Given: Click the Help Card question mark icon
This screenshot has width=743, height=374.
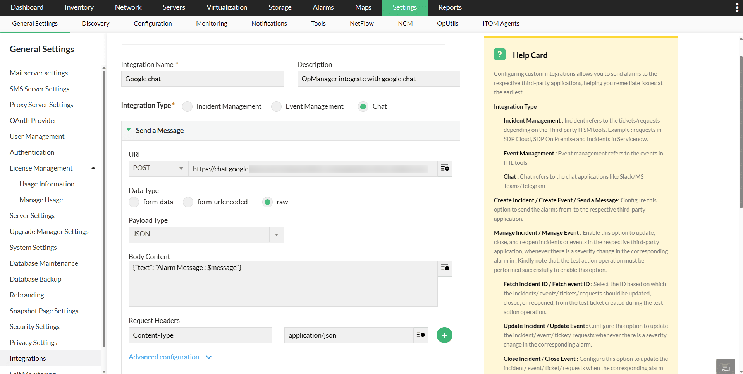Looking at the screenshot, I should pos(500,54).
